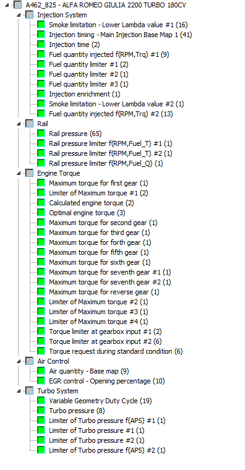Click green icon for Rail pressure limiter f(RPM,Fuel_Q)
245x470 pixels.
[41, 163]
